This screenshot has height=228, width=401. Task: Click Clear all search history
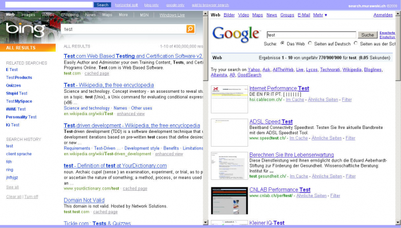pyautogui.click(x=14, y=196)
